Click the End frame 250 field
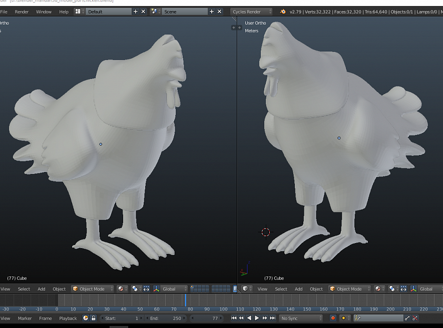443x328 pixels. click(x=166, y=318)
